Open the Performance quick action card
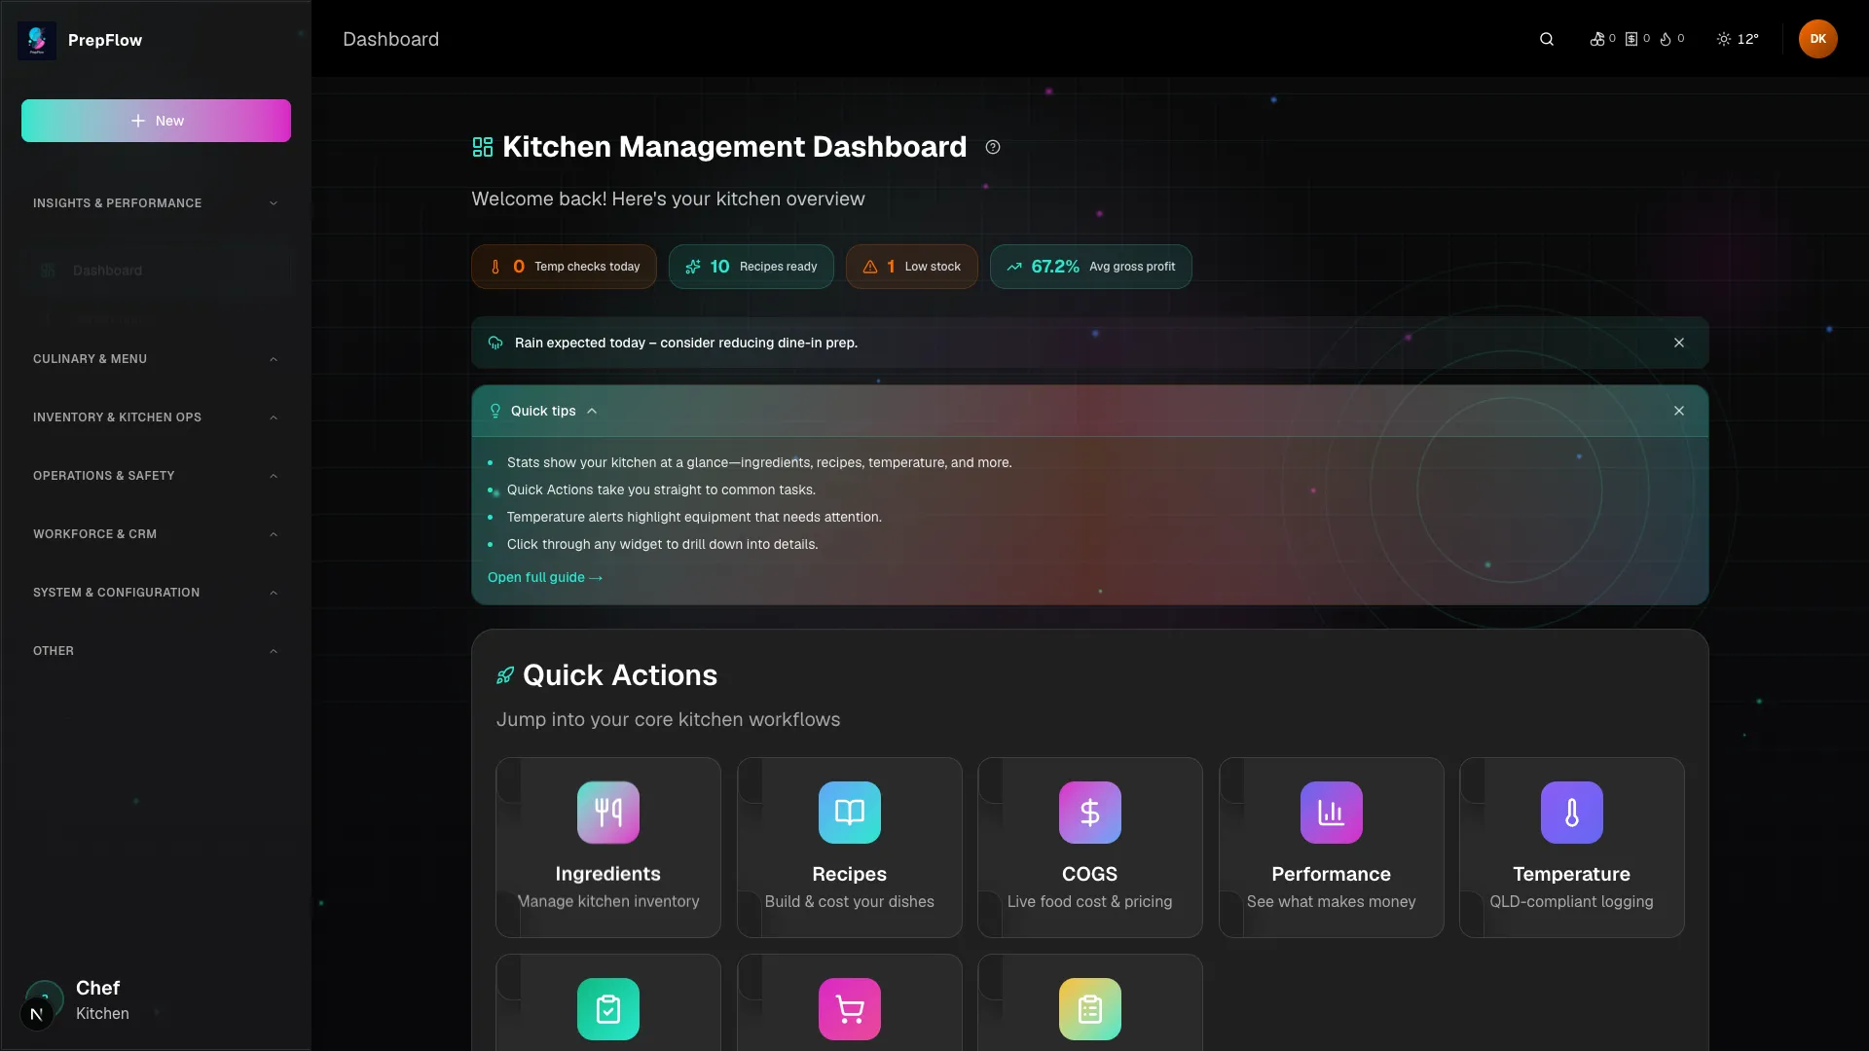This screenshot has width=1869, height=1051. coord(1332,848)
